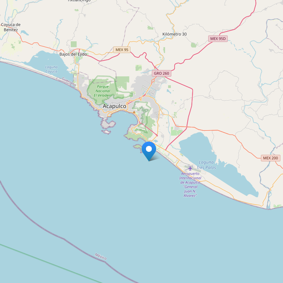Click the GRO 260 road shield
Image resolution: width=283 pixels, height=283 pixels.
coord(161,73)
